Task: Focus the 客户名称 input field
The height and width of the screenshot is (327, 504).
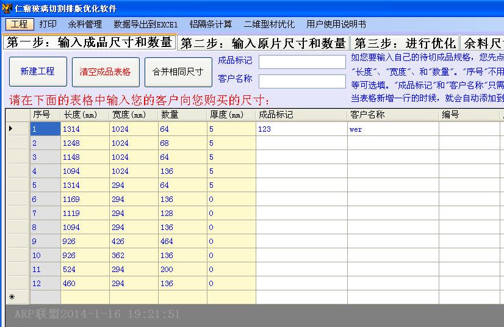Action: click(302, 81)
